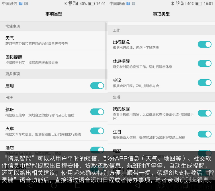The image size is (215, 191).
Task: Click 休息提醒 description about 疲劳工作
Action: (x=142, y=67)
